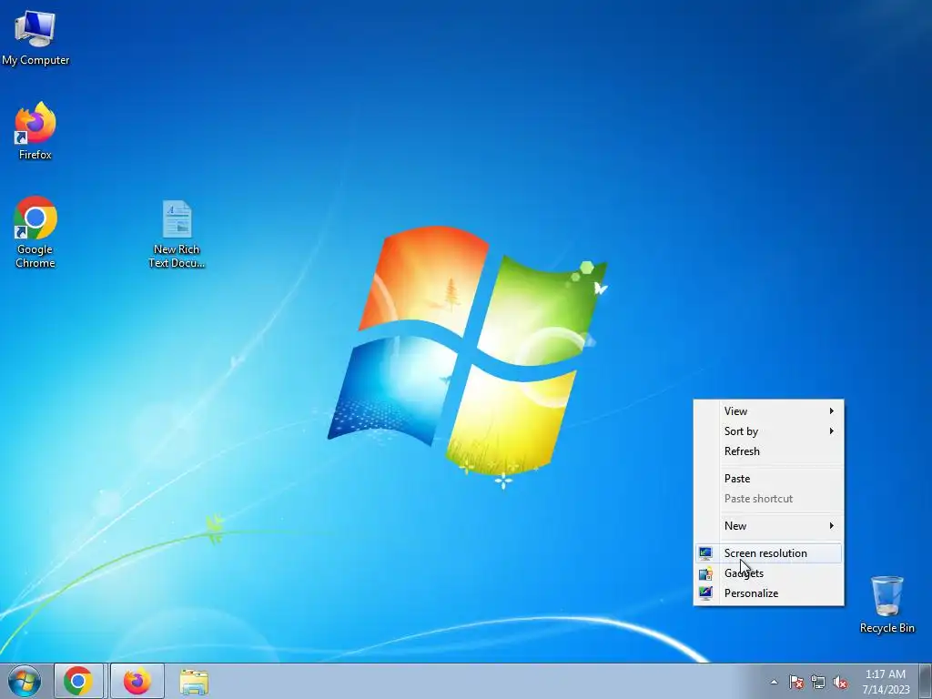Click the Personalize menu item icon

tap(705, 593)
